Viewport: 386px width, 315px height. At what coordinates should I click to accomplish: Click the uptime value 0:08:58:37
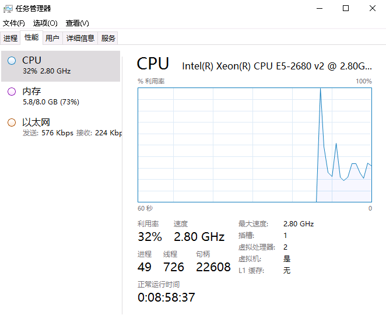pos(166,297)
